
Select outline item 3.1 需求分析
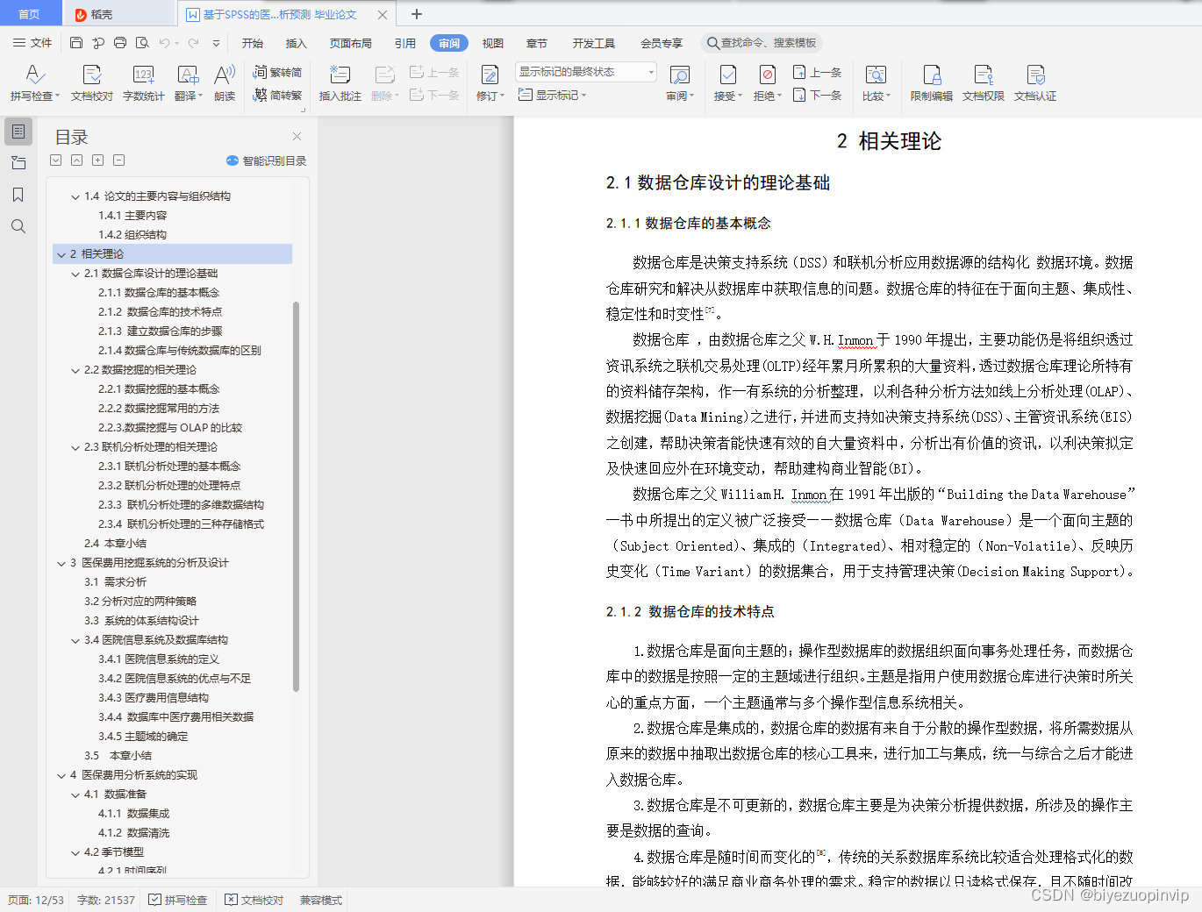[116, 582]
